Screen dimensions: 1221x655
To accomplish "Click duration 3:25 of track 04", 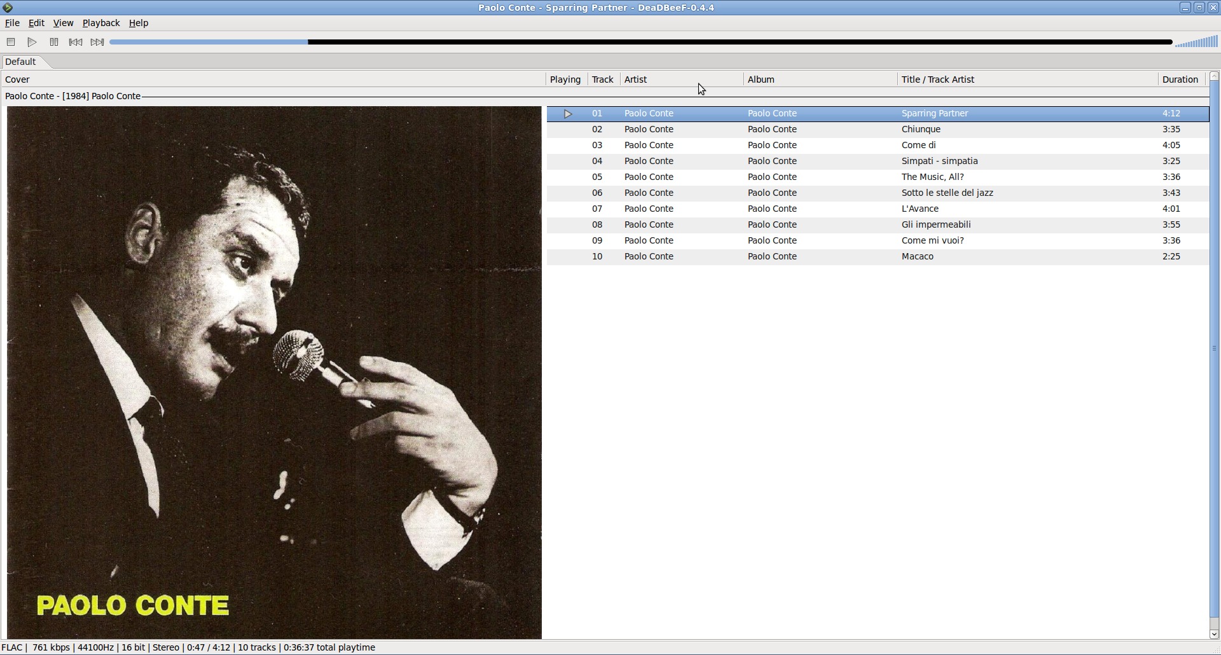I will [1171, 161].
